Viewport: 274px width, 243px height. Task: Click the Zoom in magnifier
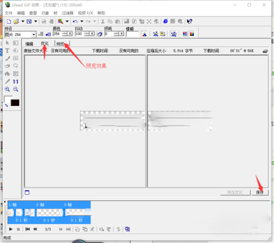(7, 89)
